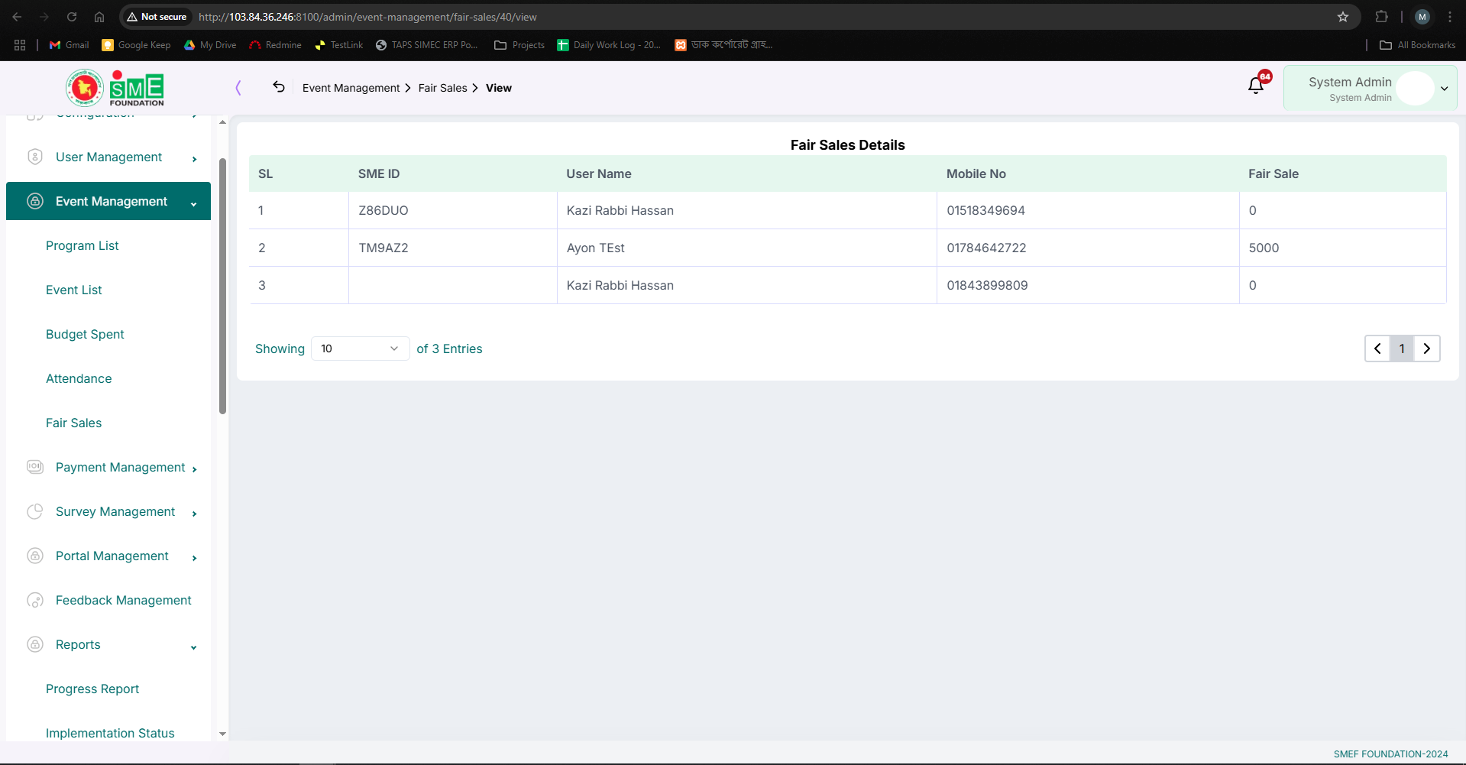Open the TAPS SIMEC ERP bookmark

426,45
